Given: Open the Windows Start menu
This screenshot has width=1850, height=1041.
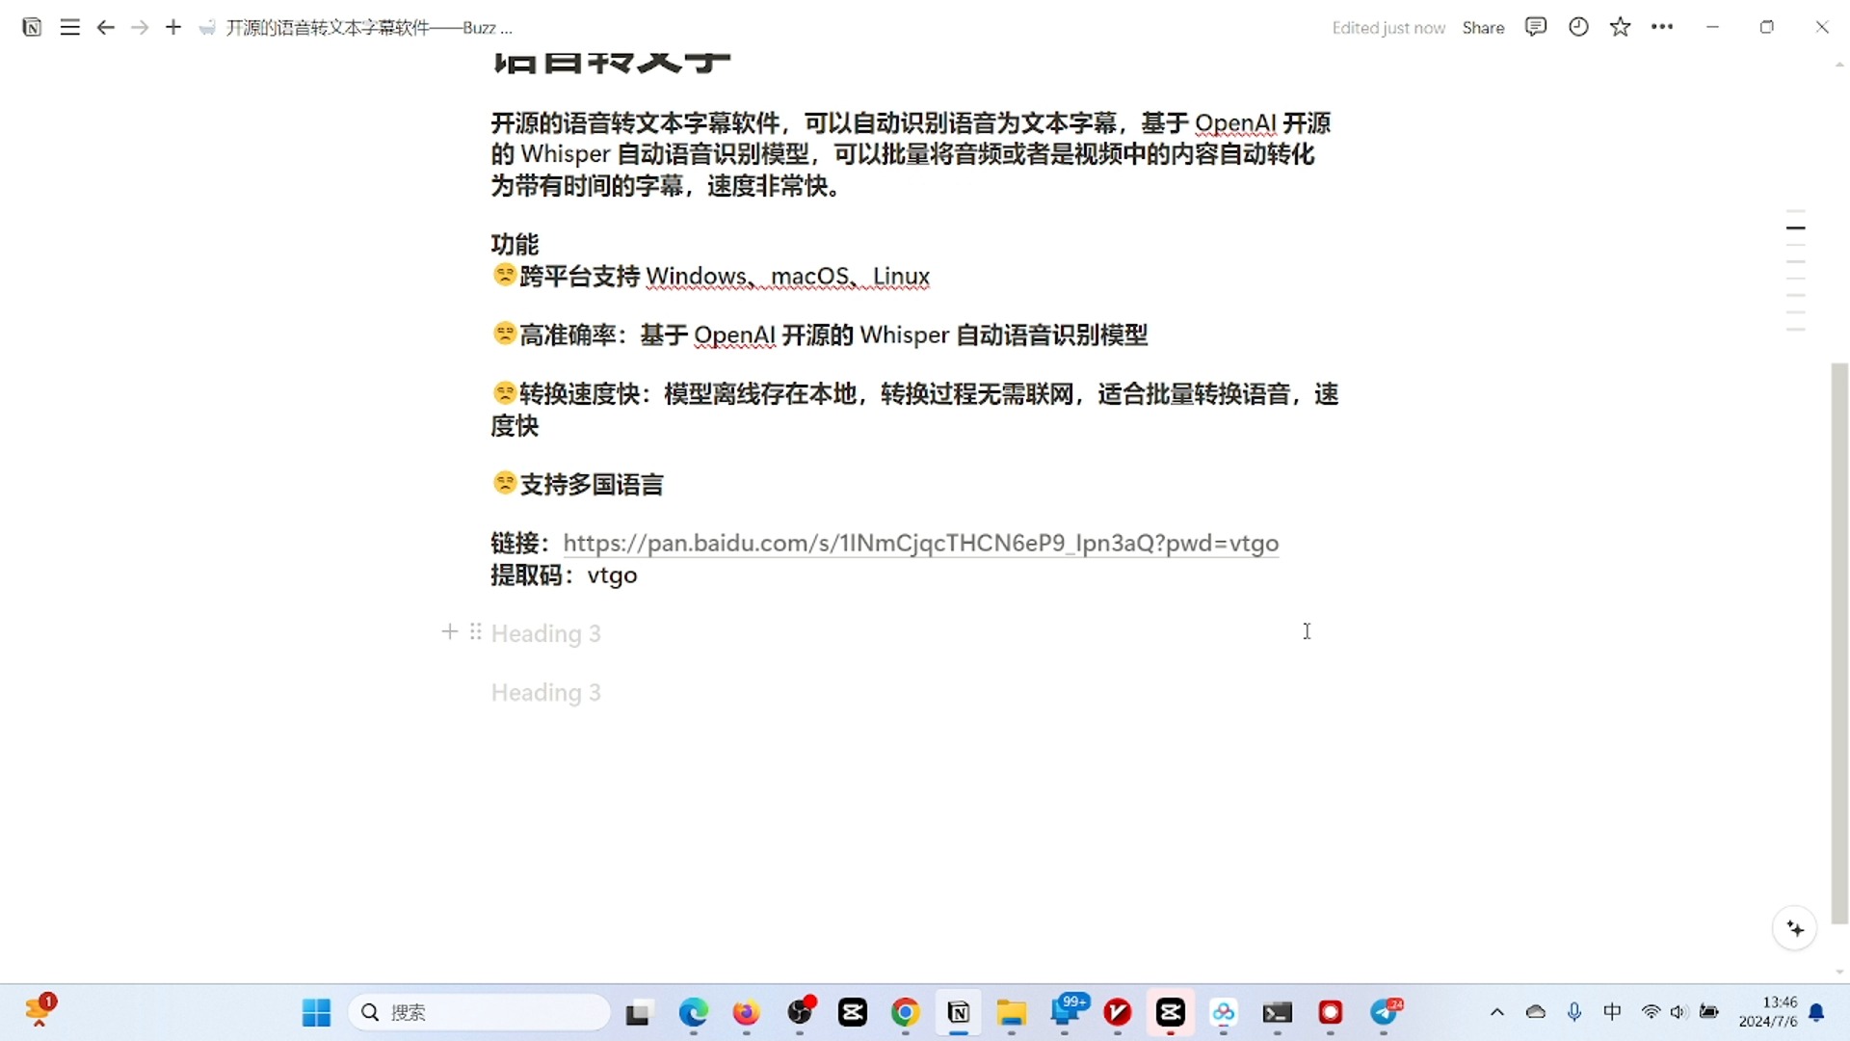Looking at the screenshot, I should pos(316,1012).
